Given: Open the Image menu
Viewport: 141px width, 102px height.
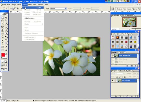Looking at the screenshot, I should pyautogui.click(x=14, y=5).
